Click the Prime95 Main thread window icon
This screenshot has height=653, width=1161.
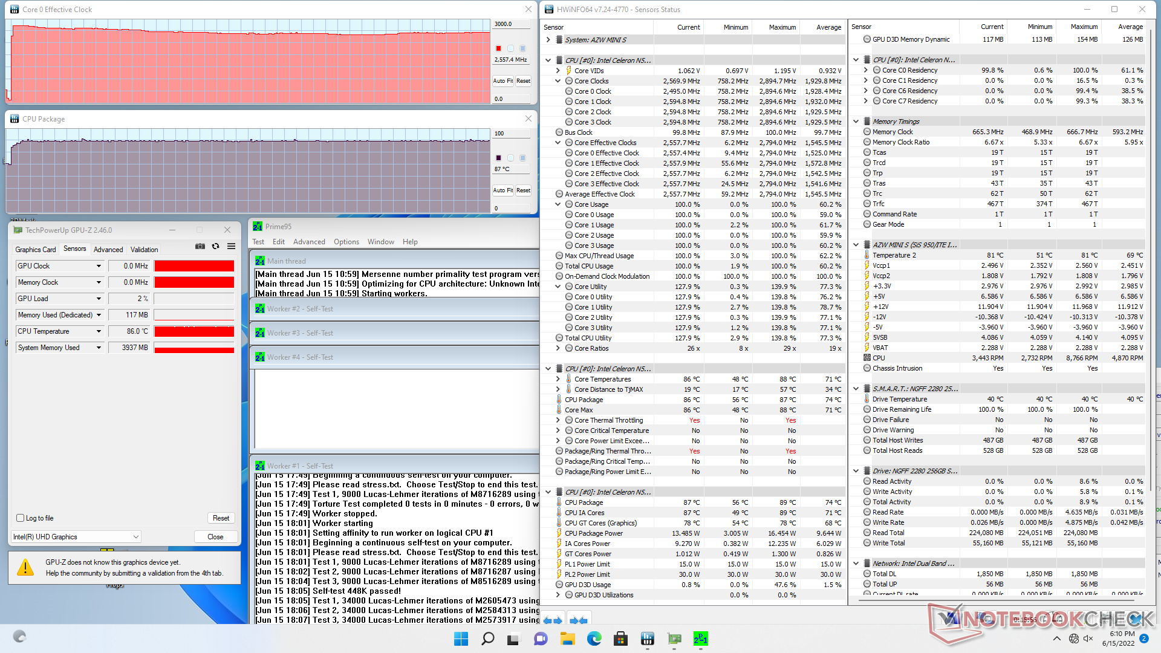(x=260, y=261)
